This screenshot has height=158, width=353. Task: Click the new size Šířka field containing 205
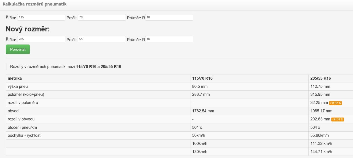[41, 39]
